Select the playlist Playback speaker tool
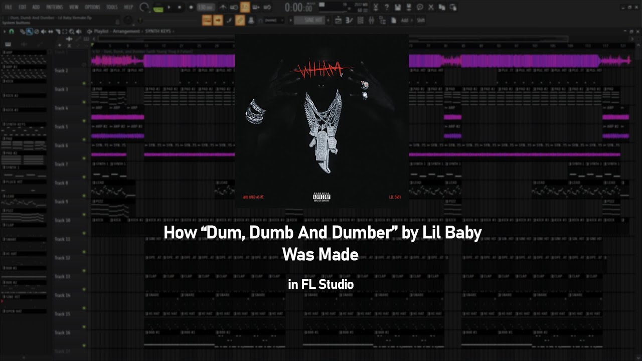642x361 pixels. 79,31
